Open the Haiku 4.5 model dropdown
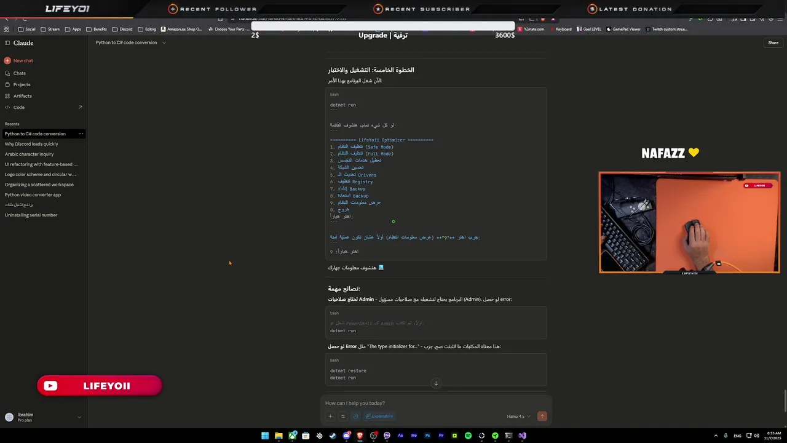 (x=519, y=417)
